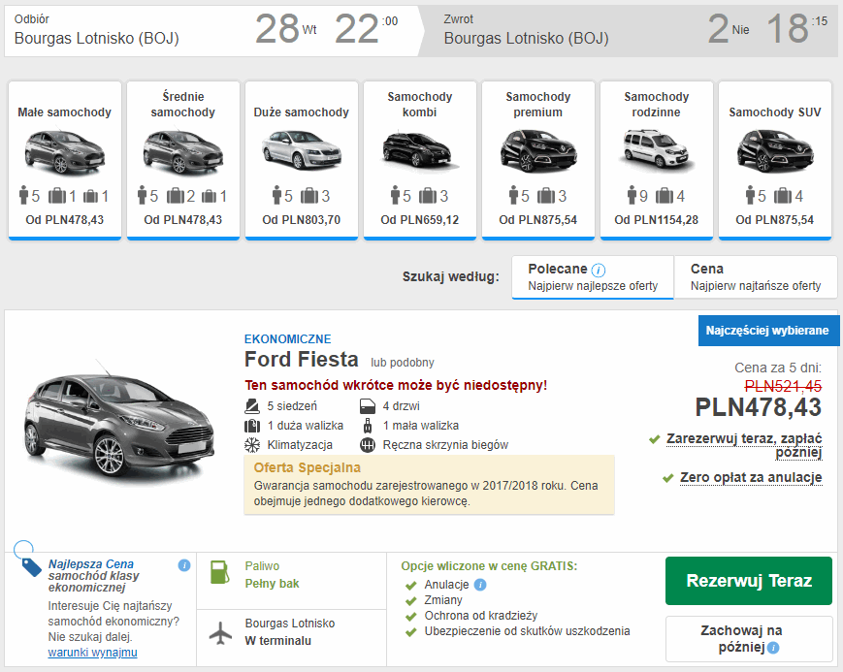Click the Ford Fiesta title
The width and height of the screenshot is (843, 672).
tap(301, 359)
